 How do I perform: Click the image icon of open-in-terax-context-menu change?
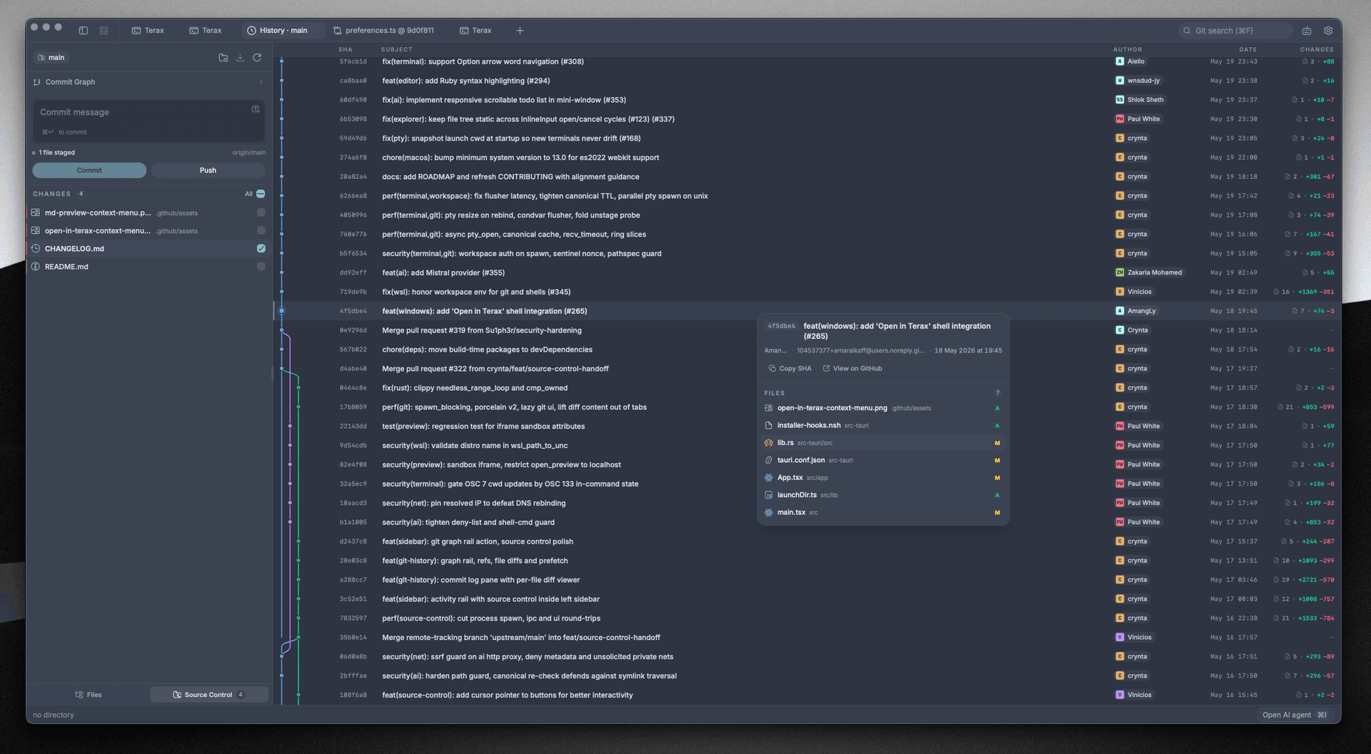pyautogui.click(x=36, y=230)
